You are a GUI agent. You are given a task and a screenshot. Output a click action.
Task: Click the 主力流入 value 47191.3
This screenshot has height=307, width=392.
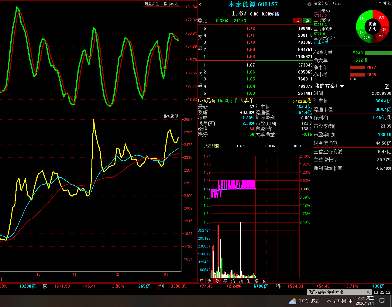pyautogui.click(x=320, y=15)
